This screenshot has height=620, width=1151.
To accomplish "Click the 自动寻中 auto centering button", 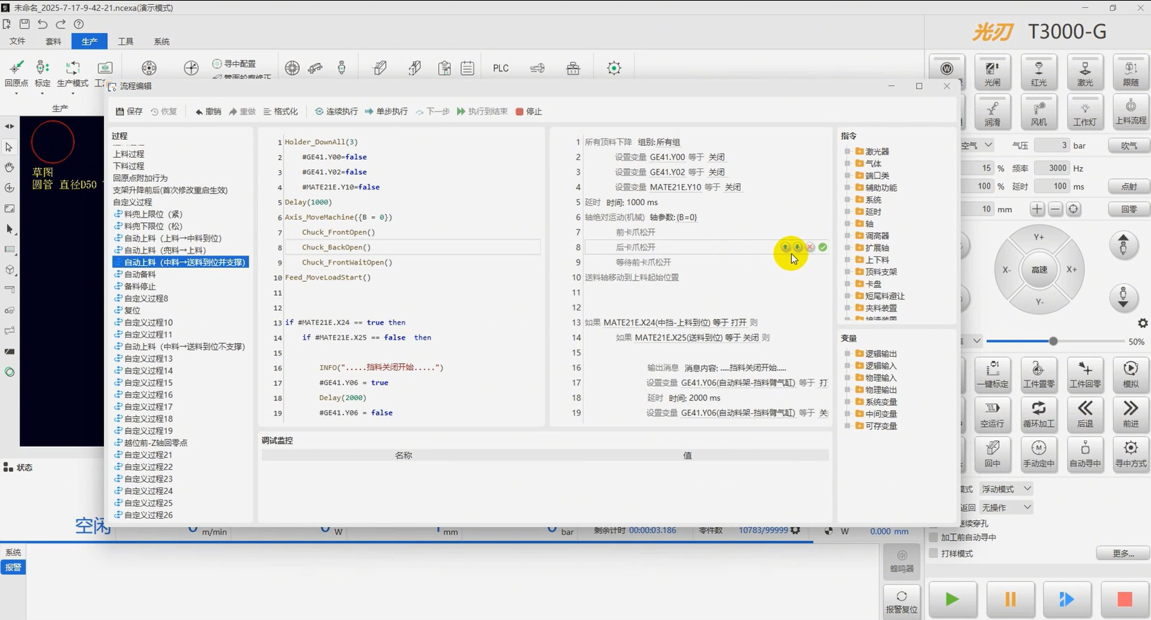I will click(x=1085, y=453).
